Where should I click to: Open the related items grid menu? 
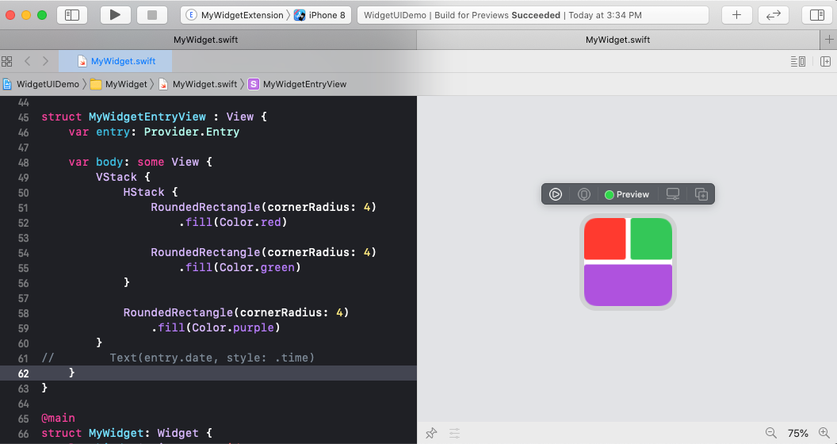point(7,61)
